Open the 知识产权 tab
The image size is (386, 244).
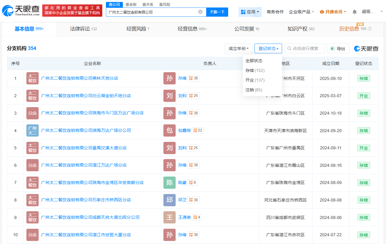[301, 29]
